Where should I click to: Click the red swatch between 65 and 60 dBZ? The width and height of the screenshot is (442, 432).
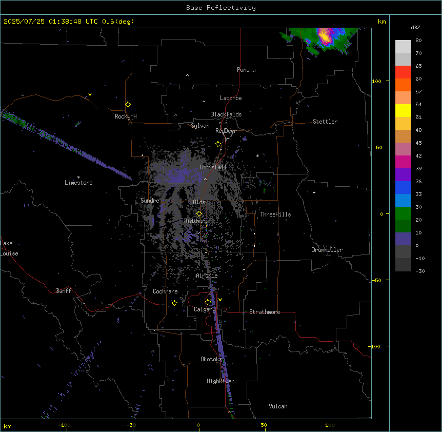pos(403,72)
